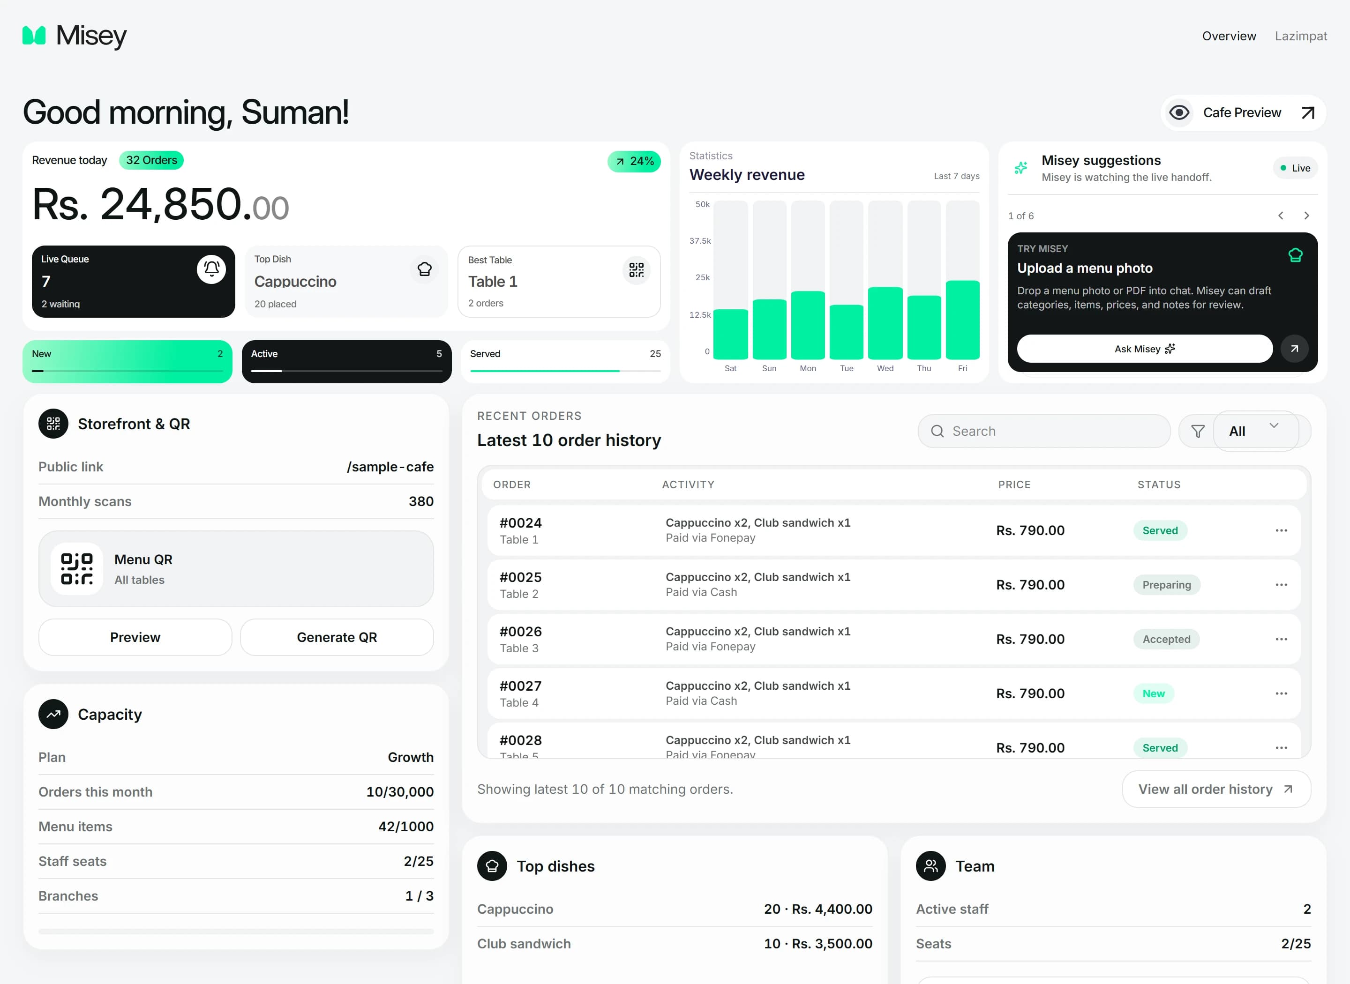
Task: Select the New orders tab
Action: coord(127,362)
